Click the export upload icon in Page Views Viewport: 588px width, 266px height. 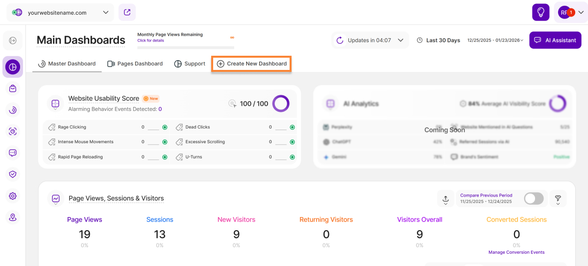pyautogui.click(x=445, y=199)
